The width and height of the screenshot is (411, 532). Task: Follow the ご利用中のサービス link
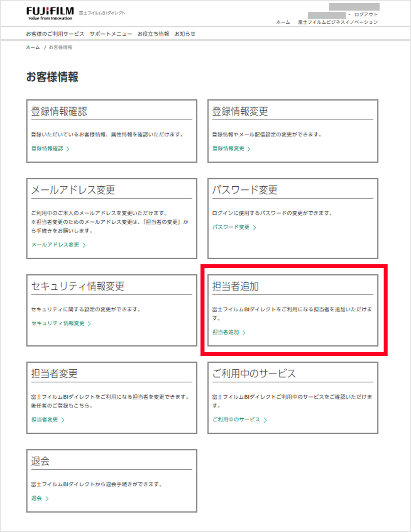coord(239,420)
